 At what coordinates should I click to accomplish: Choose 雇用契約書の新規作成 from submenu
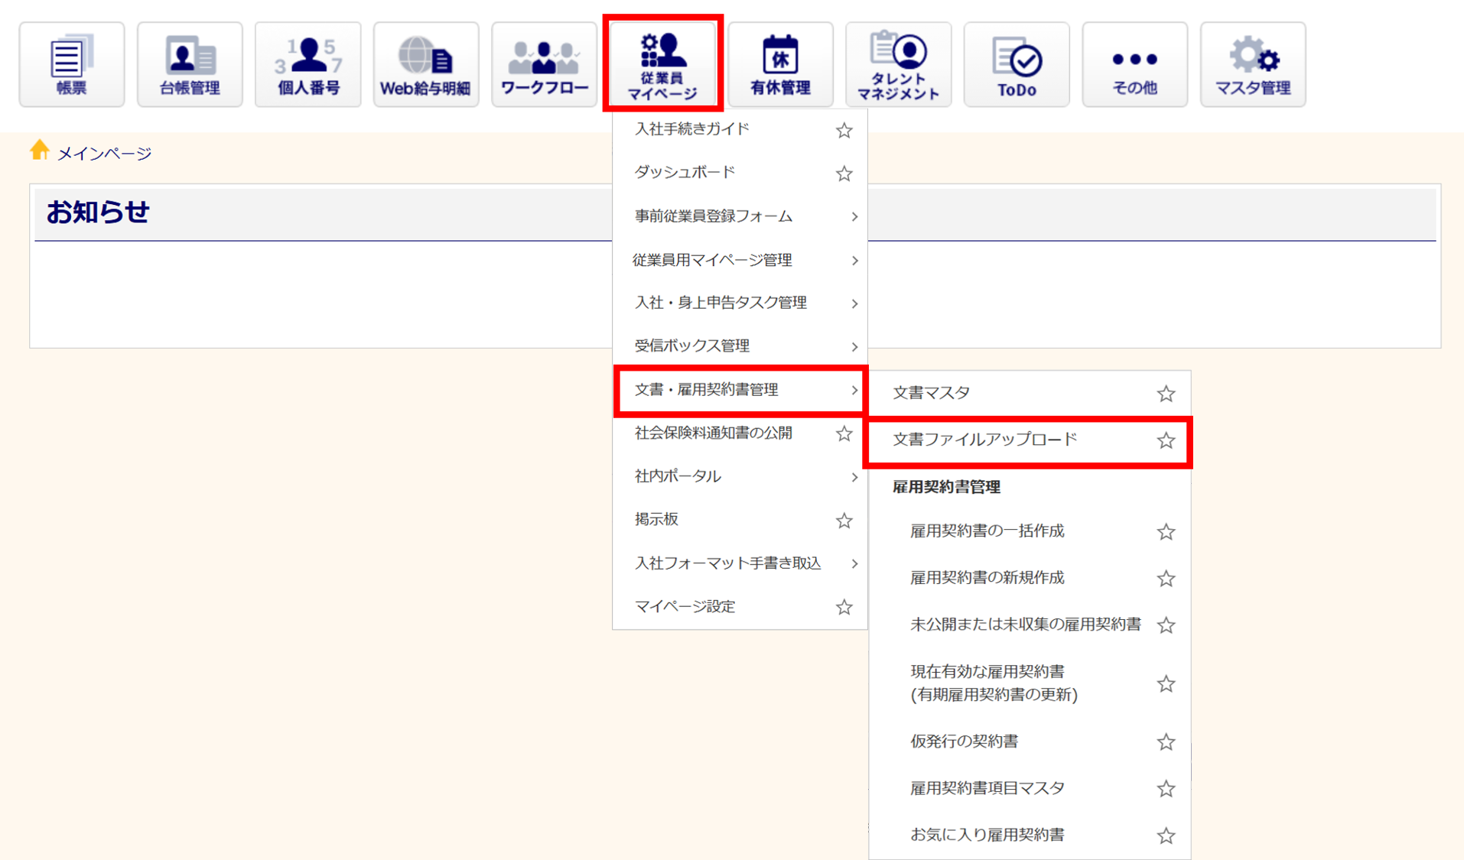point(987,578)
